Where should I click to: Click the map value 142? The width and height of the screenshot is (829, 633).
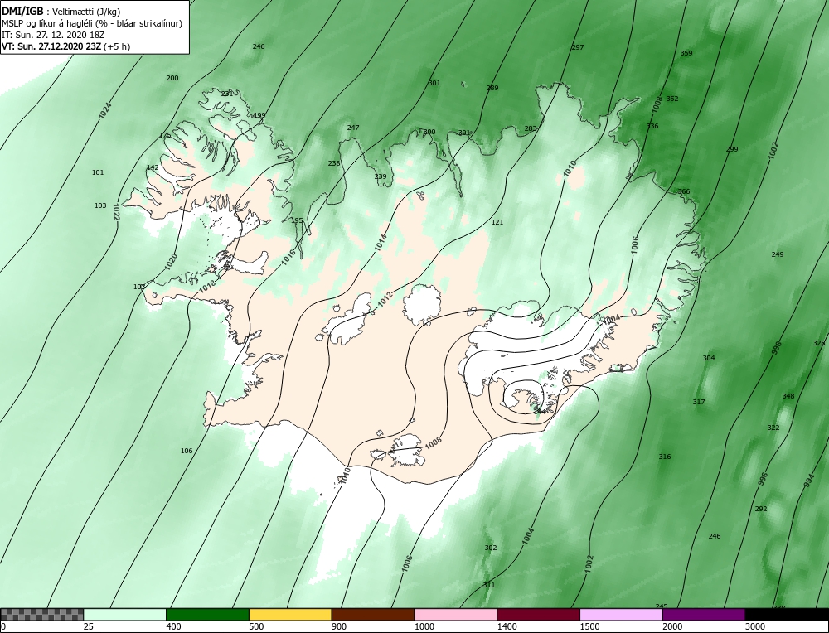tap(153, 167)
